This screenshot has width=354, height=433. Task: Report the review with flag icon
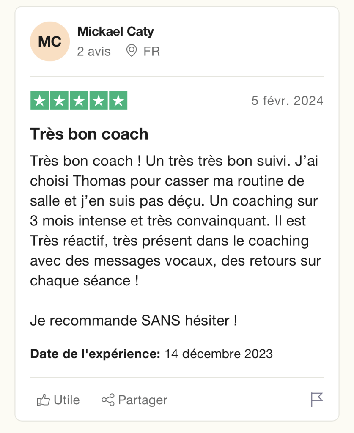coord(317,400)
